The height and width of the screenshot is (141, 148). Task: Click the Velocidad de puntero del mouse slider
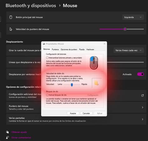click(122, 29)
